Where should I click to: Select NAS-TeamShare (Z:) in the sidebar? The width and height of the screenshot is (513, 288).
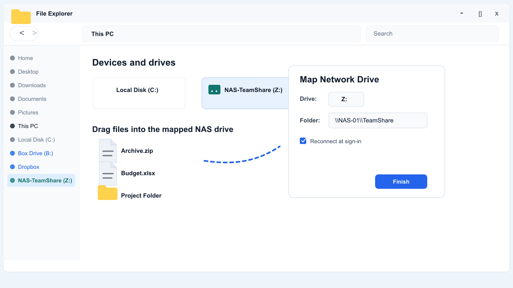(x=41, y=180)
